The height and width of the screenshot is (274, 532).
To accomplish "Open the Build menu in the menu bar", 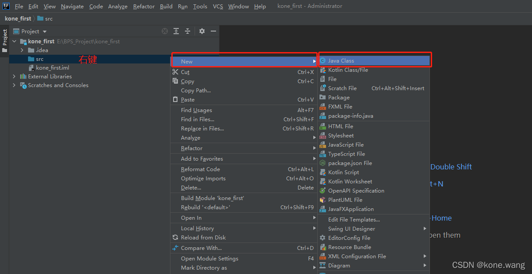I will (166, 7).
